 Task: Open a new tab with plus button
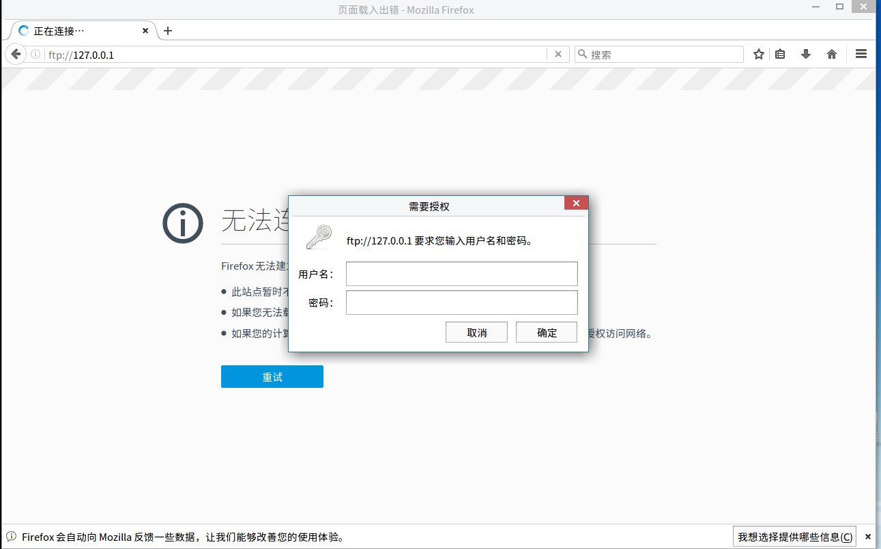click(168, 31)
